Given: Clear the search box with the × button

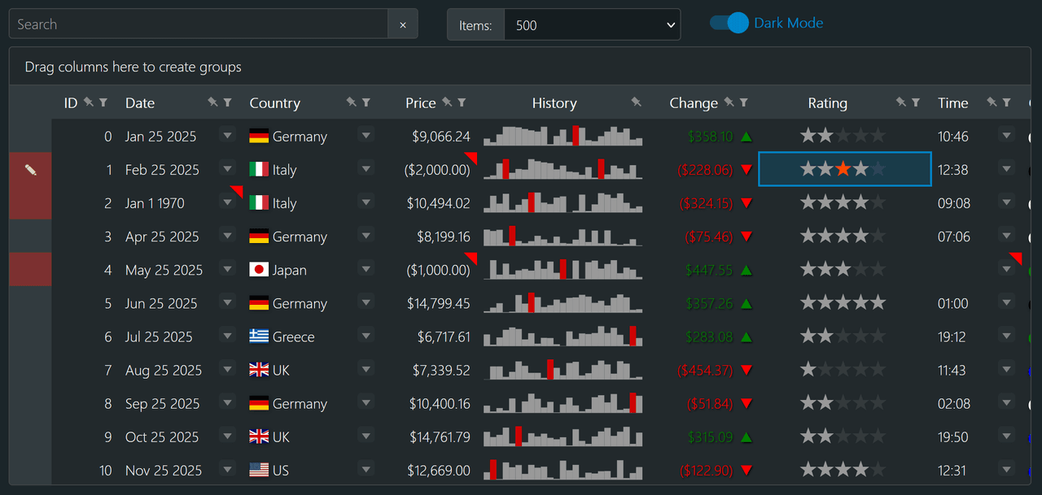Looking at the screenshot, I should 403,24.
